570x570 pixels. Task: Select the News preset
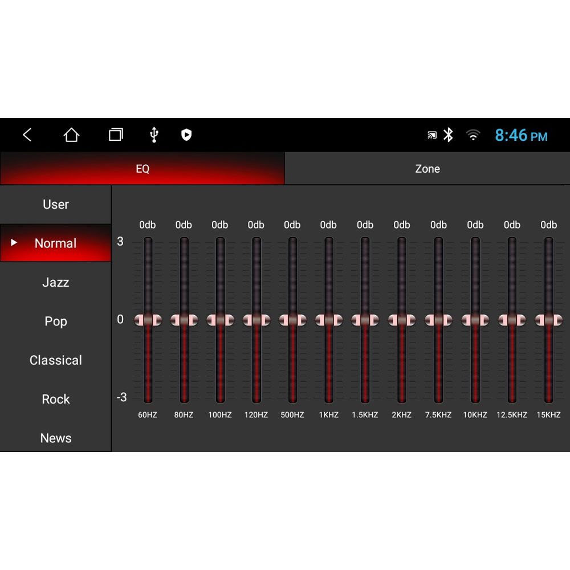56,438
